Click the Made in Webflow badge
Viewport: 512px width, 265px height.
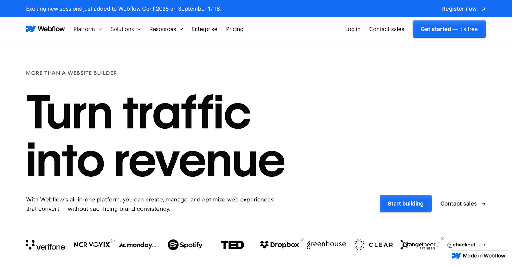[479, 256]
